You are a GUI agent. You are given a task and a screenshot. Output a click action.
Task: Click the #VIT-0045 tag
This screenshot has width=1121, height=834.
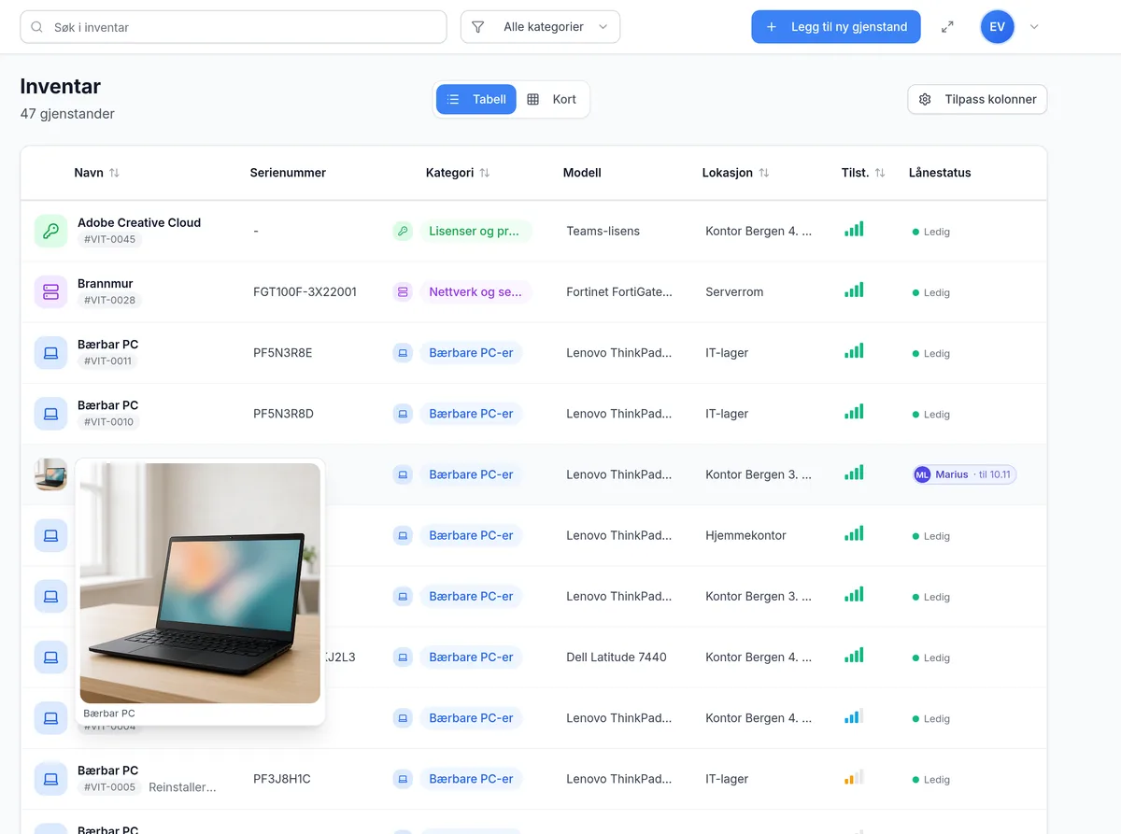pos(109,239)
